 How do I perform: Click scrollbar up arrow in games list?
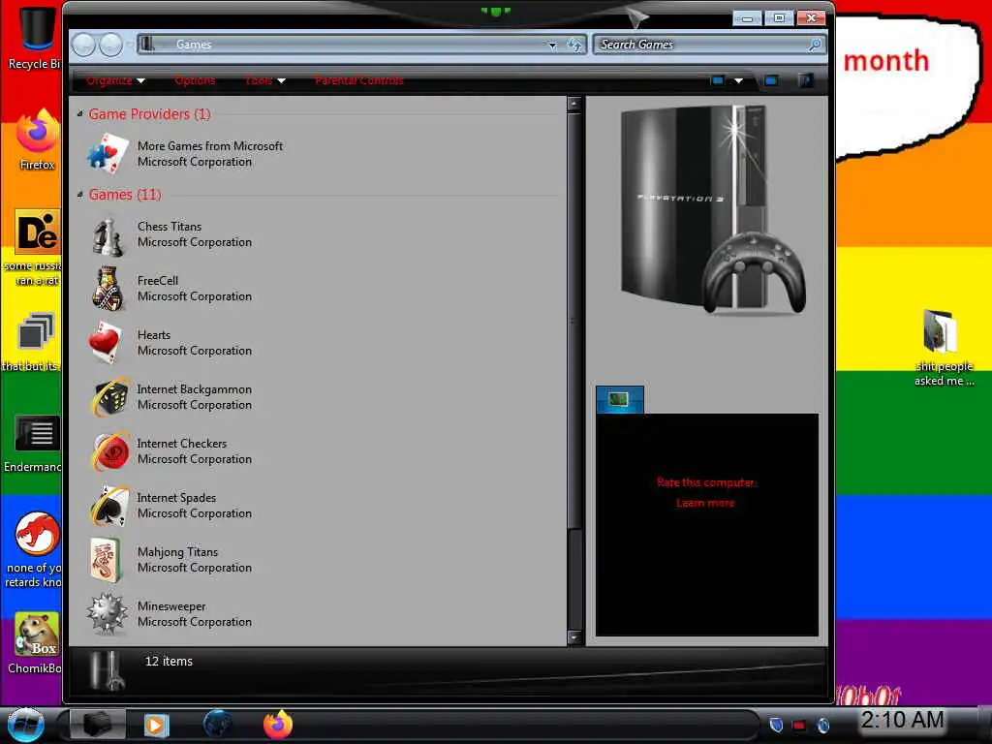coord(573,104)
